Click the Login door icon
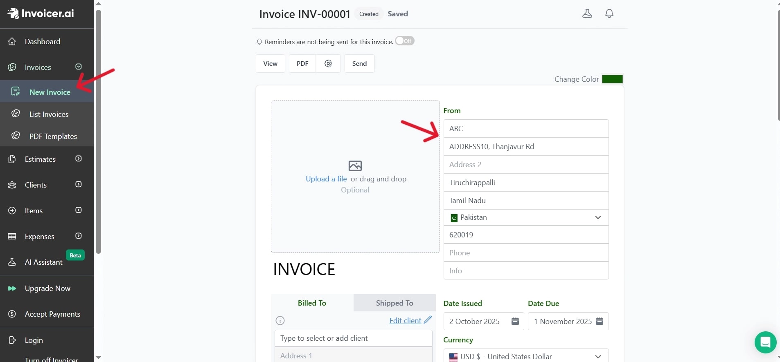 pyautogui.click(x=12, y=340)
